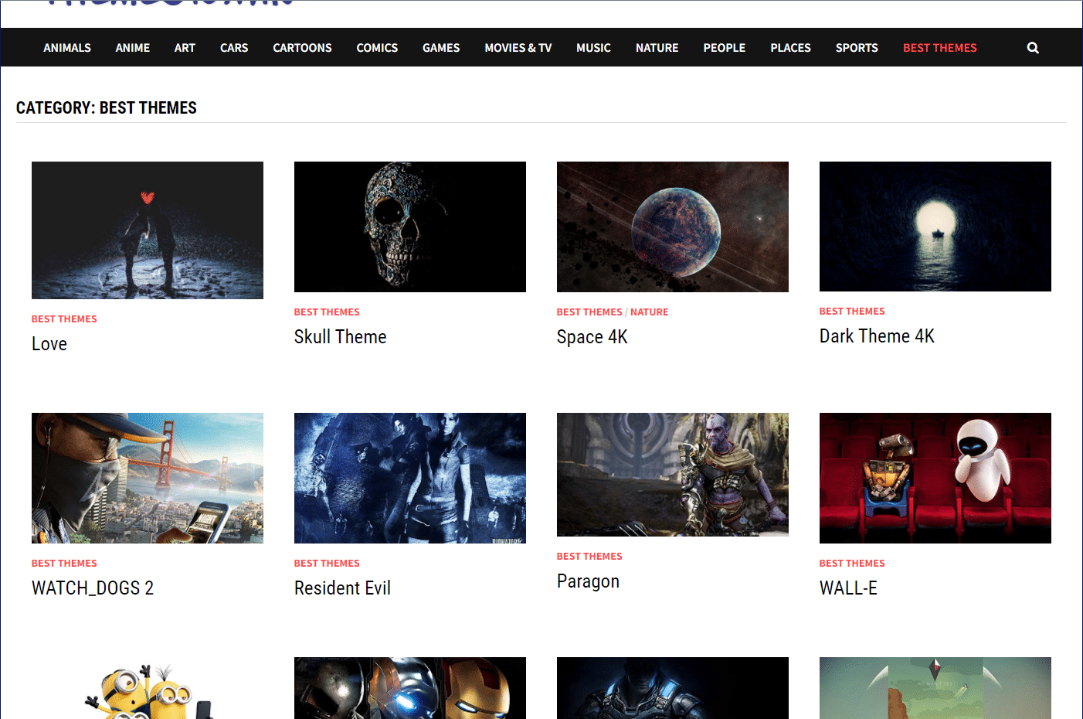
Task: Open the Minions theme thumbnail
Action: (148, 688)
